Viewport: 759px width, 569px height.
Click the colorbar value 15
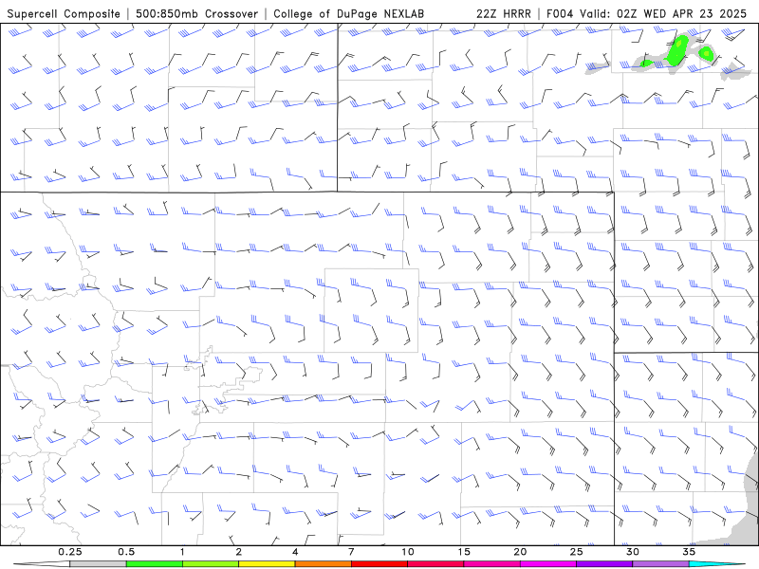coord(464,552)
